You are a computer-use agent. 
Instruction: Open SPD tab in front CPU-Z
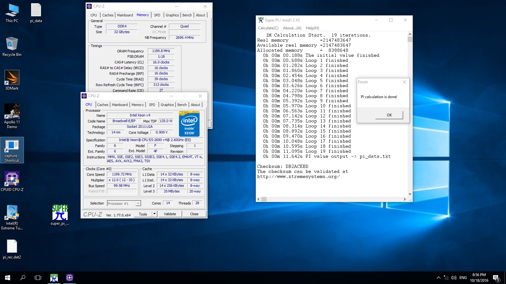(x=152, y=105)
